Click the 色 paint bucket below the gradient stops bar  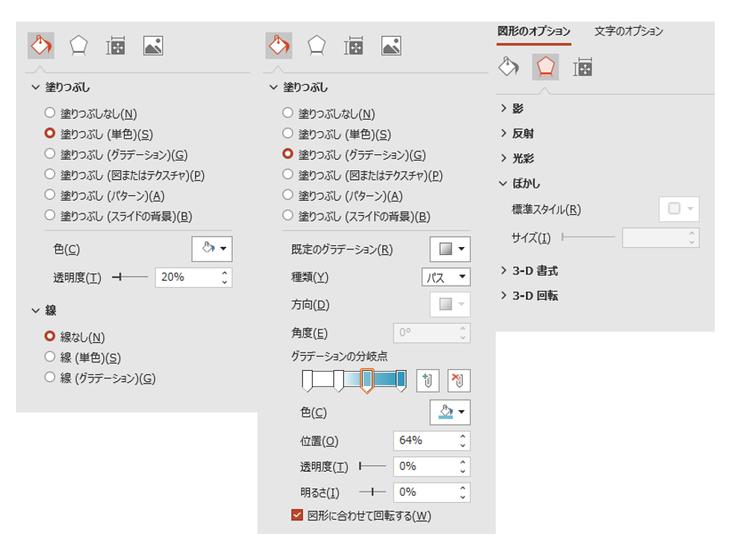450,412
